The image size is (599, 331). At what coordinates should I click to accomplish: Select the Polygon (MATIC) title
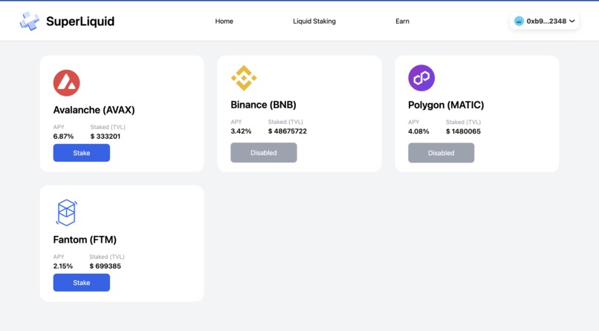pos(446,105)
